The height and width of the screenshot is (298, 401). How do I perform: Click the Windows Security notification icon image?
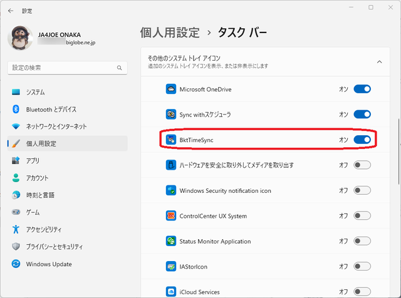click(171, 190)
